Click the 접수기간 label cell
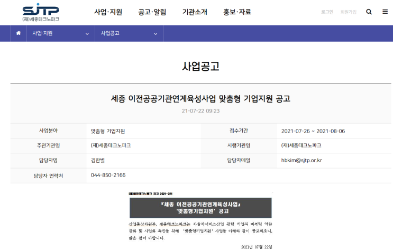This screenshot has height=250, width=393. click(x=239, y=131)
